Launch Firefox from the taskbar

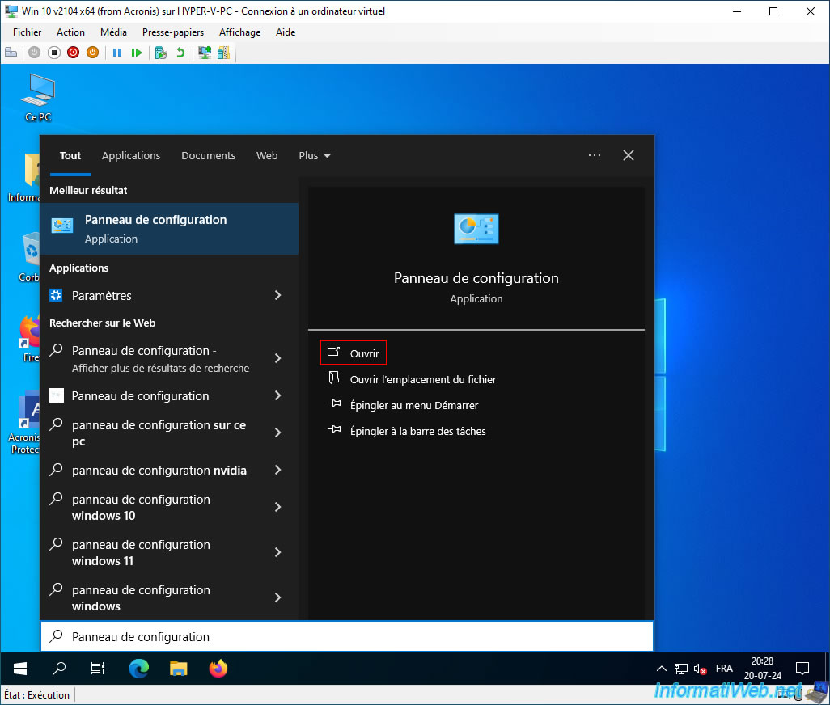pyautogui.click(x=218, y=669)
